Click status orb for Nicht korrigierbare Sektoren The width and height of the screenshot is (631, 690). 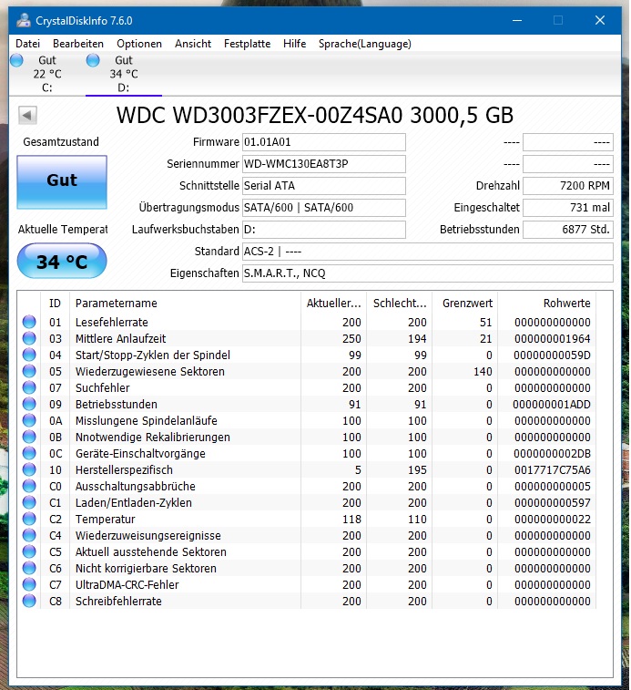coord(29,568)
